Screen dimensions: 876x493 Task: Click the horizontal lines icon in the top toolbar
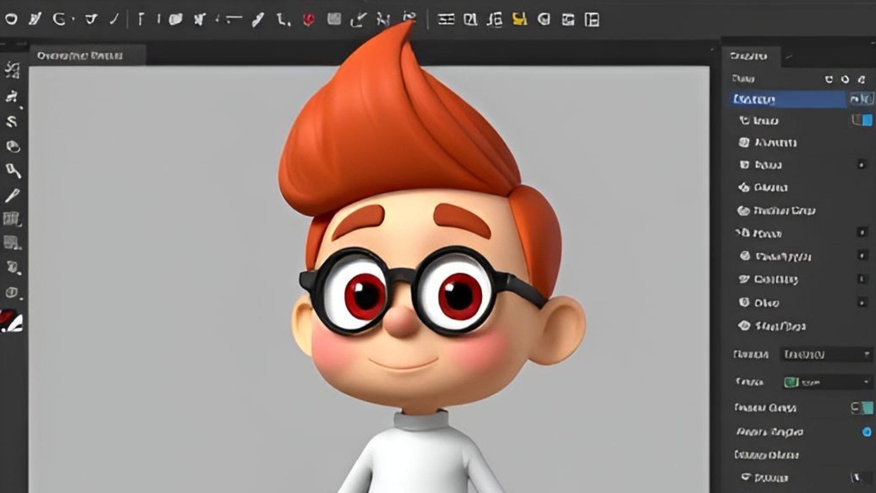446,19
